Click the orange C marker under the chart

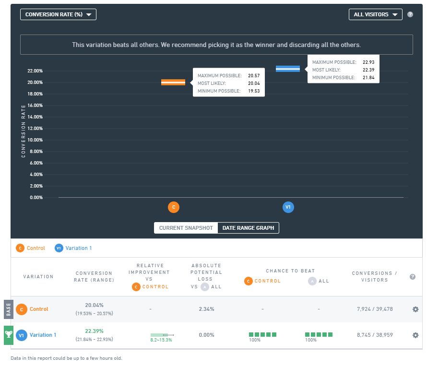pyautogui.click(x=174, y=207)
